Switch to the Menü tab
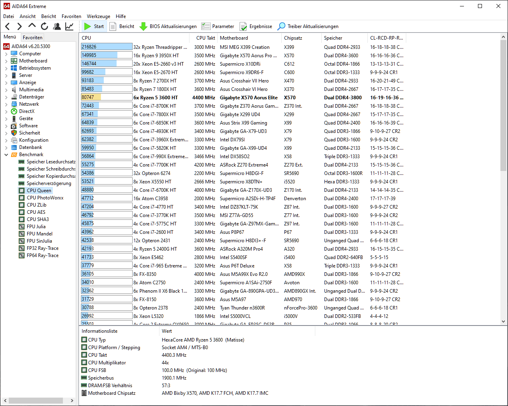This screenshot has height=406, width=508. point(10,37)
